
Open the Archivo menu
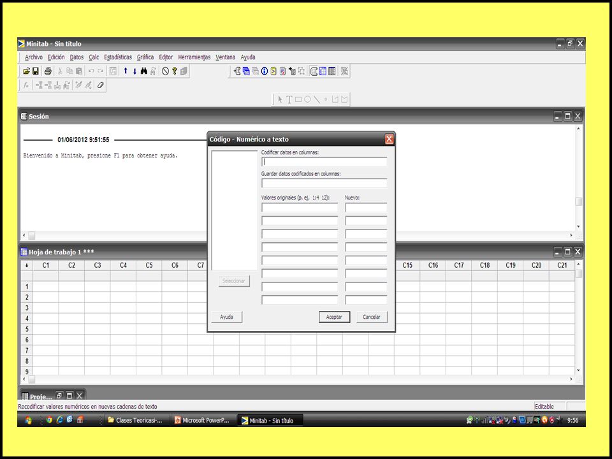34,57
